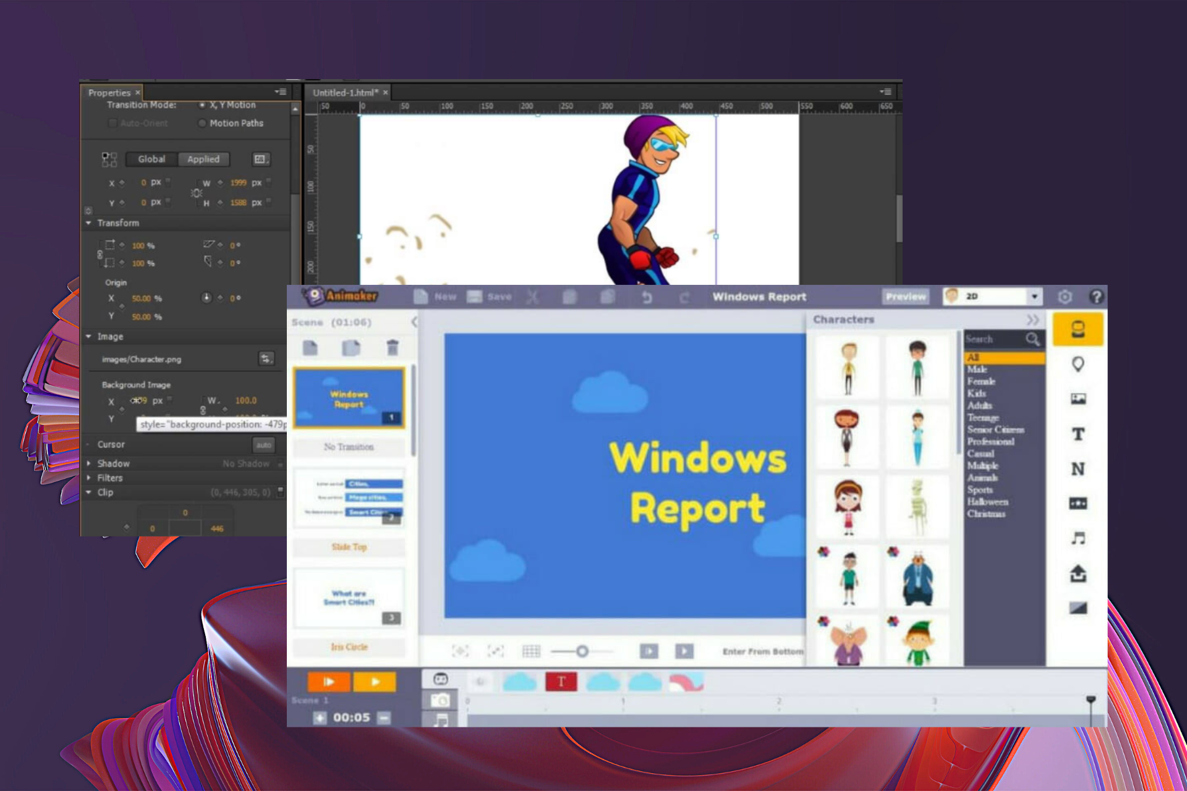Open the Transitions gradient icon in sidebar

coord(1078,608)
